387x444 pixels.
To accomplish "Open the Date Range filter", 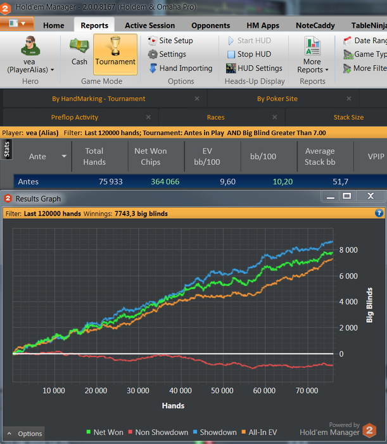I will click(x=365, y=41).
